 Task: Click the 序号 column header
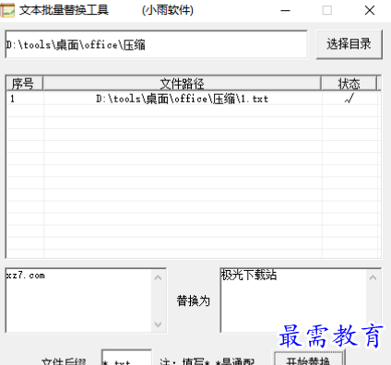coord(24,83)
